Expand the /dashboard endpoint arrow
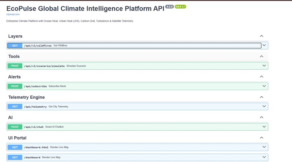The width and height of the screenshot is (292, 162). click(x=264, y=157)
